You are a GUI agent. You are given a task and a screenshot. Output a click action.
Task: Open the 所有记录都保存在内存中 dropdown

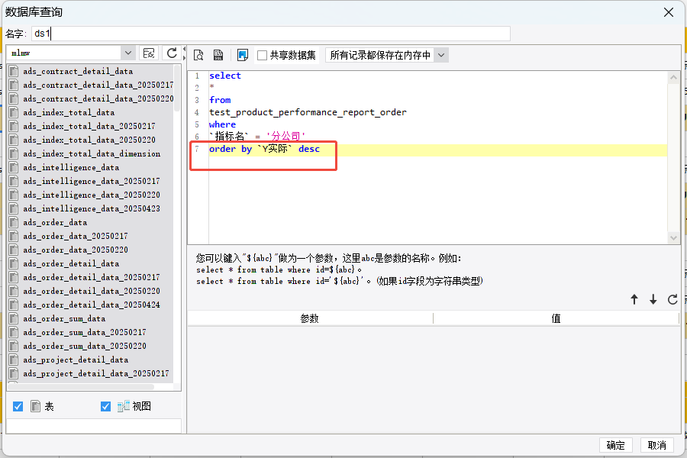(441, 55)
